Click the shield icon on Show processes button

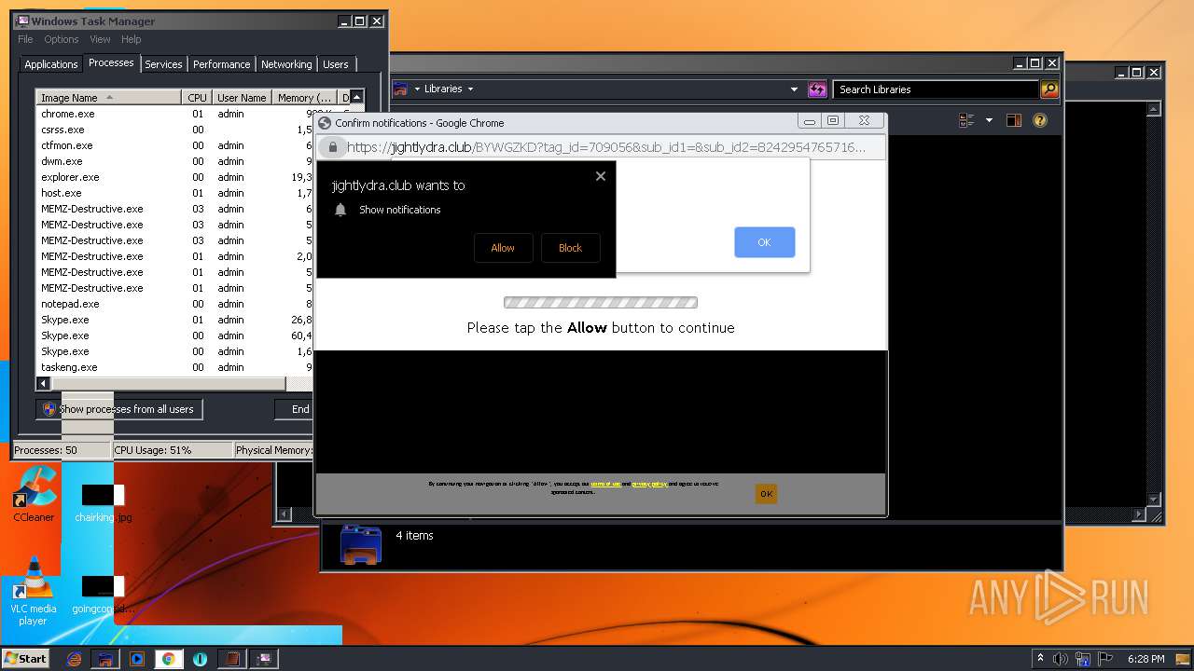click(49, 409)
